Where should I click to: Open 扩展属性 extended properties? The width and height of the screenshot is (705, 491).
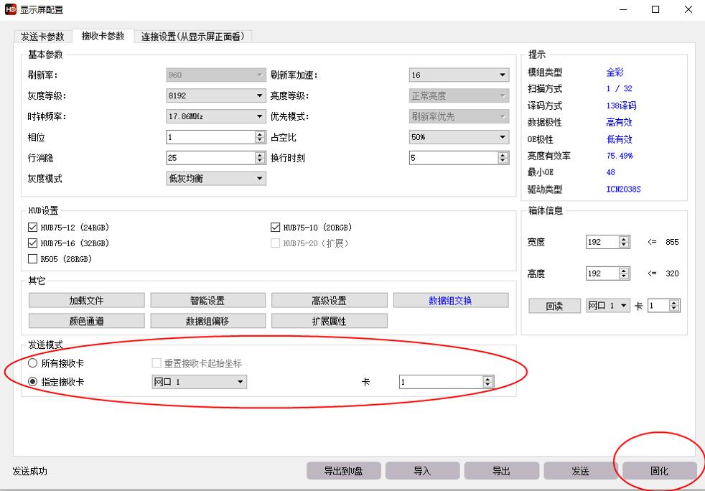(x=329, y=320)
